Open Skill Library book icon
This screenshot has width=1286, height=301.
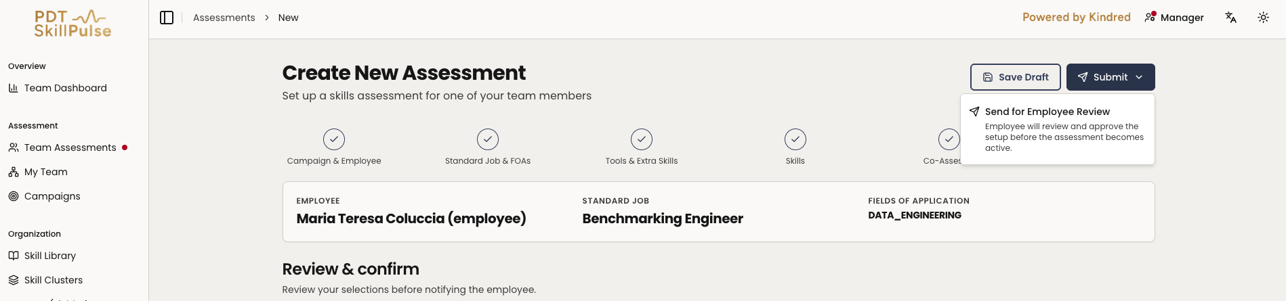(x=14, y=256)
